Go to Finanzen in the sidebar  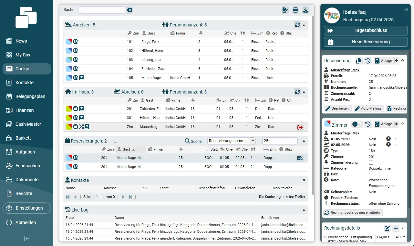pos(26,110)
